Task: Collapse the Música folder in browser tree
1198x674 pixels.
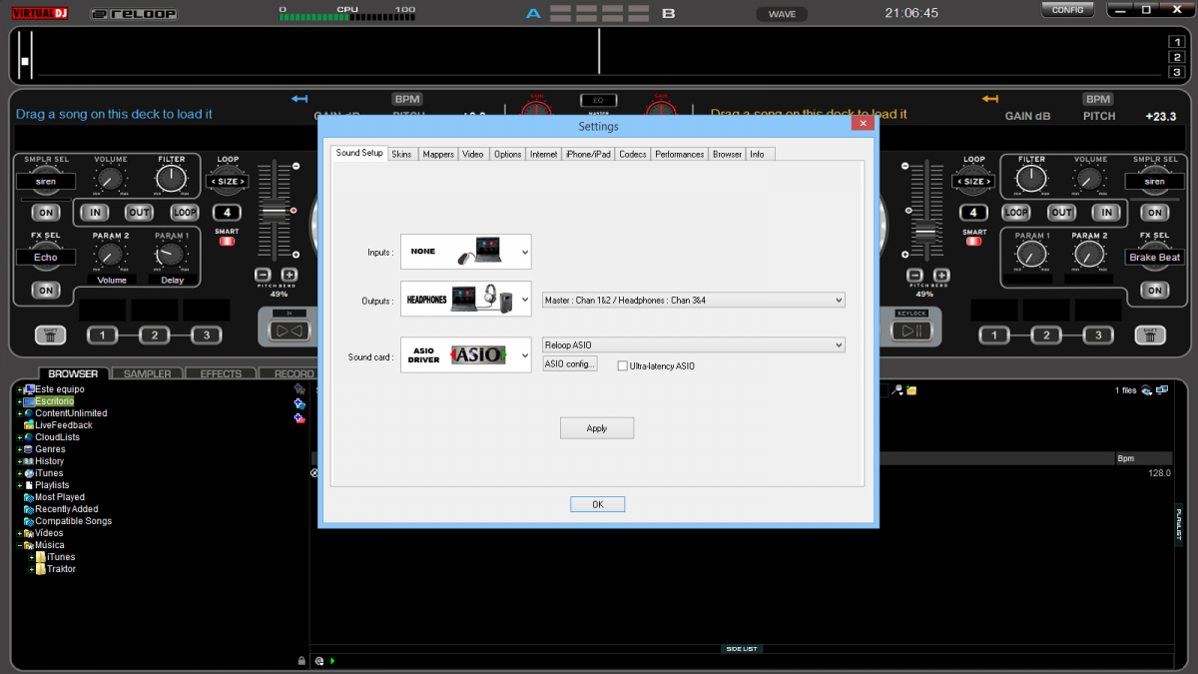Action: 19,545
